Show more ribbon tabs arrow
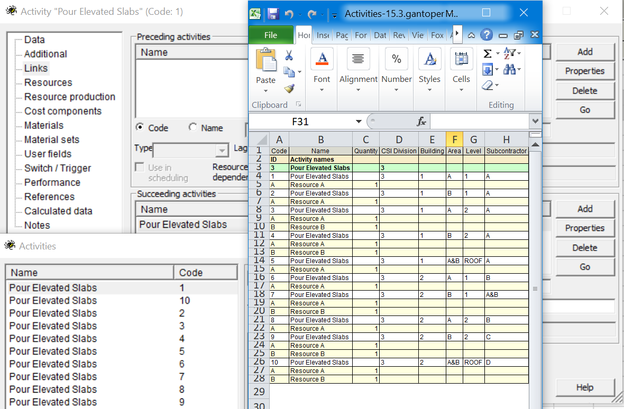 click(x=457, y=33)
